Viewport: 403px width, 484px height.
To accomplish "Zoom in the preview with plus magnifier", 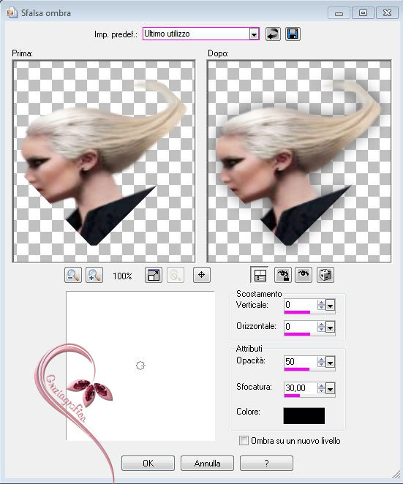I will pyautogui.click(x=94, y=275).
